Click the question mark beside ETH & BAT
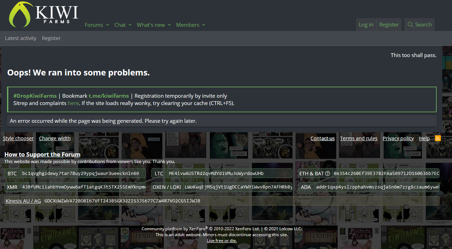 pos(328,174)
